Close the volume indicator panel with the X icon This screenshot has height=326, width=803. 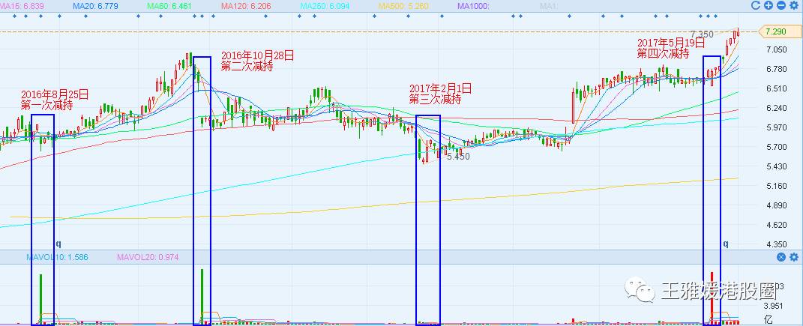pos(781,257)
